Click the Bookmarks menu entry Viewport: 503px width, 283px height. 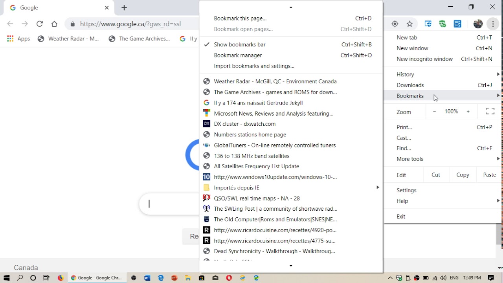point(443,96)
